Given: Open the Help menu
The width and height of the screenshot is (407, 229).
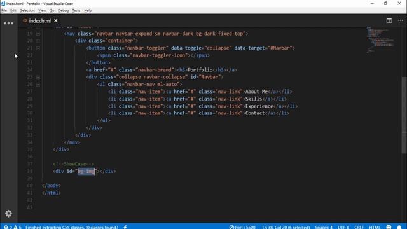Looking at the screenshot, I should point(88,10).
